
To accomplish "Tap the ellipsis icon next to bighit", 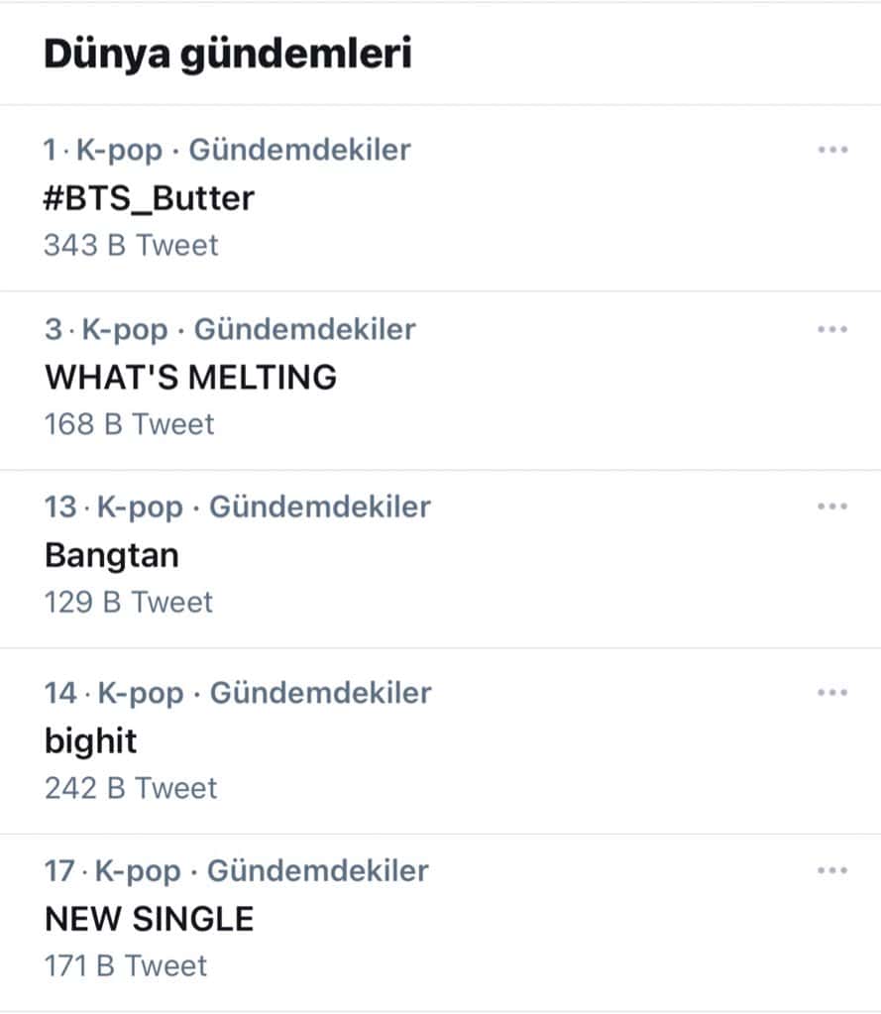I will (x=831, y=692).
